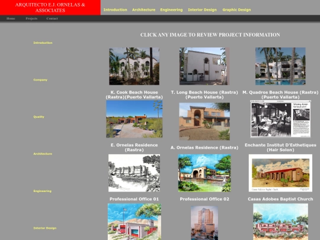
Task: Click the T. Long Beach House caption
Action: click(204, 95)
